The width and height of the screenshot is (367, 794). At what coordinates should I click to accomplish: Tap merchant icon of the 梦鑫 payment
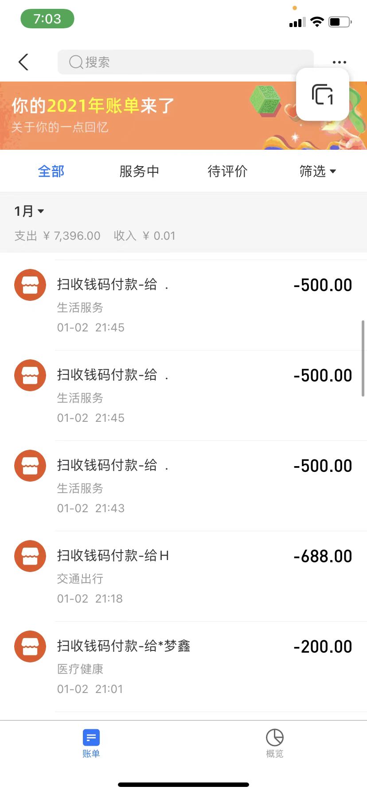tap(30, 646)
